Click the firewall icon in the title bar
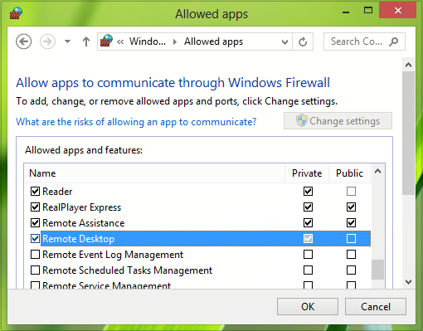The width and height of the screenshot is (423, 331). 16,13
